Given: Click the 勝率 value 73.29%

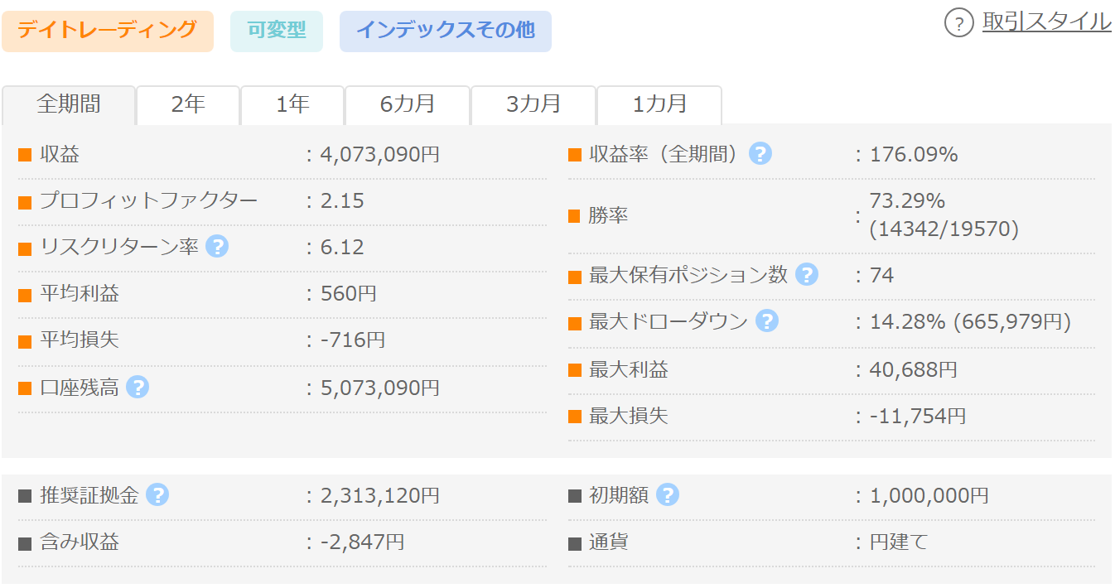Looking at the screenshot, I should click(908, 201).
